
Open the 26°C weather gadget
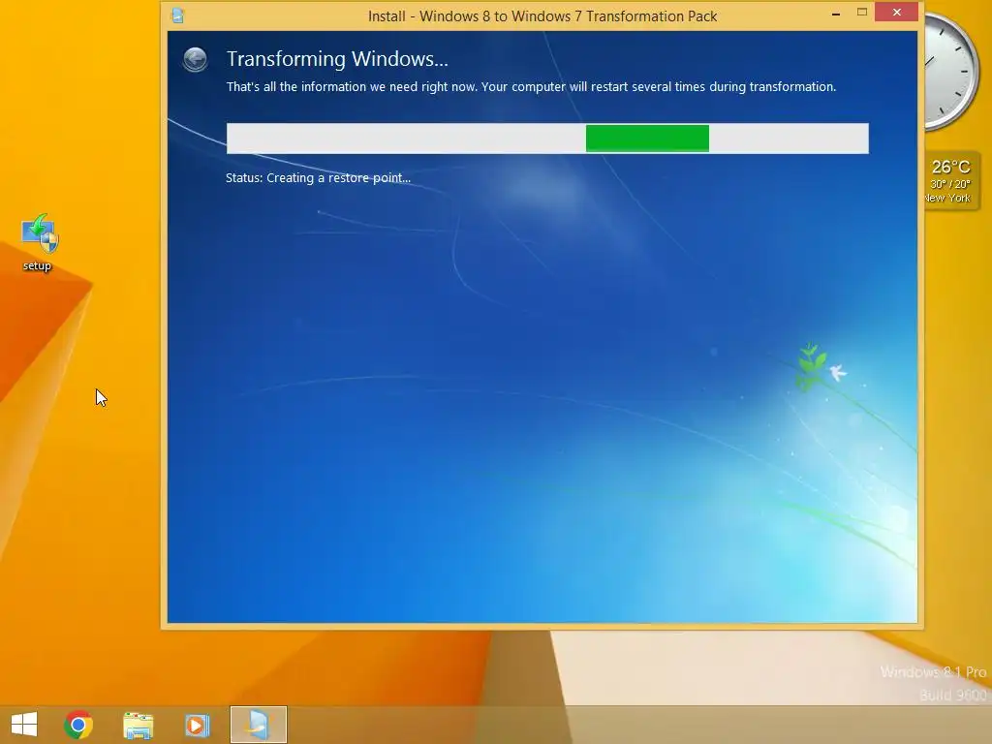(951, 180)
